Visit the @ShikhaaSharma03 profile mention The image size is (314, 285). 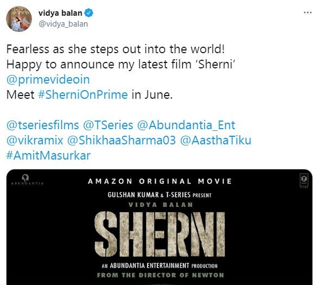point(121,140)
